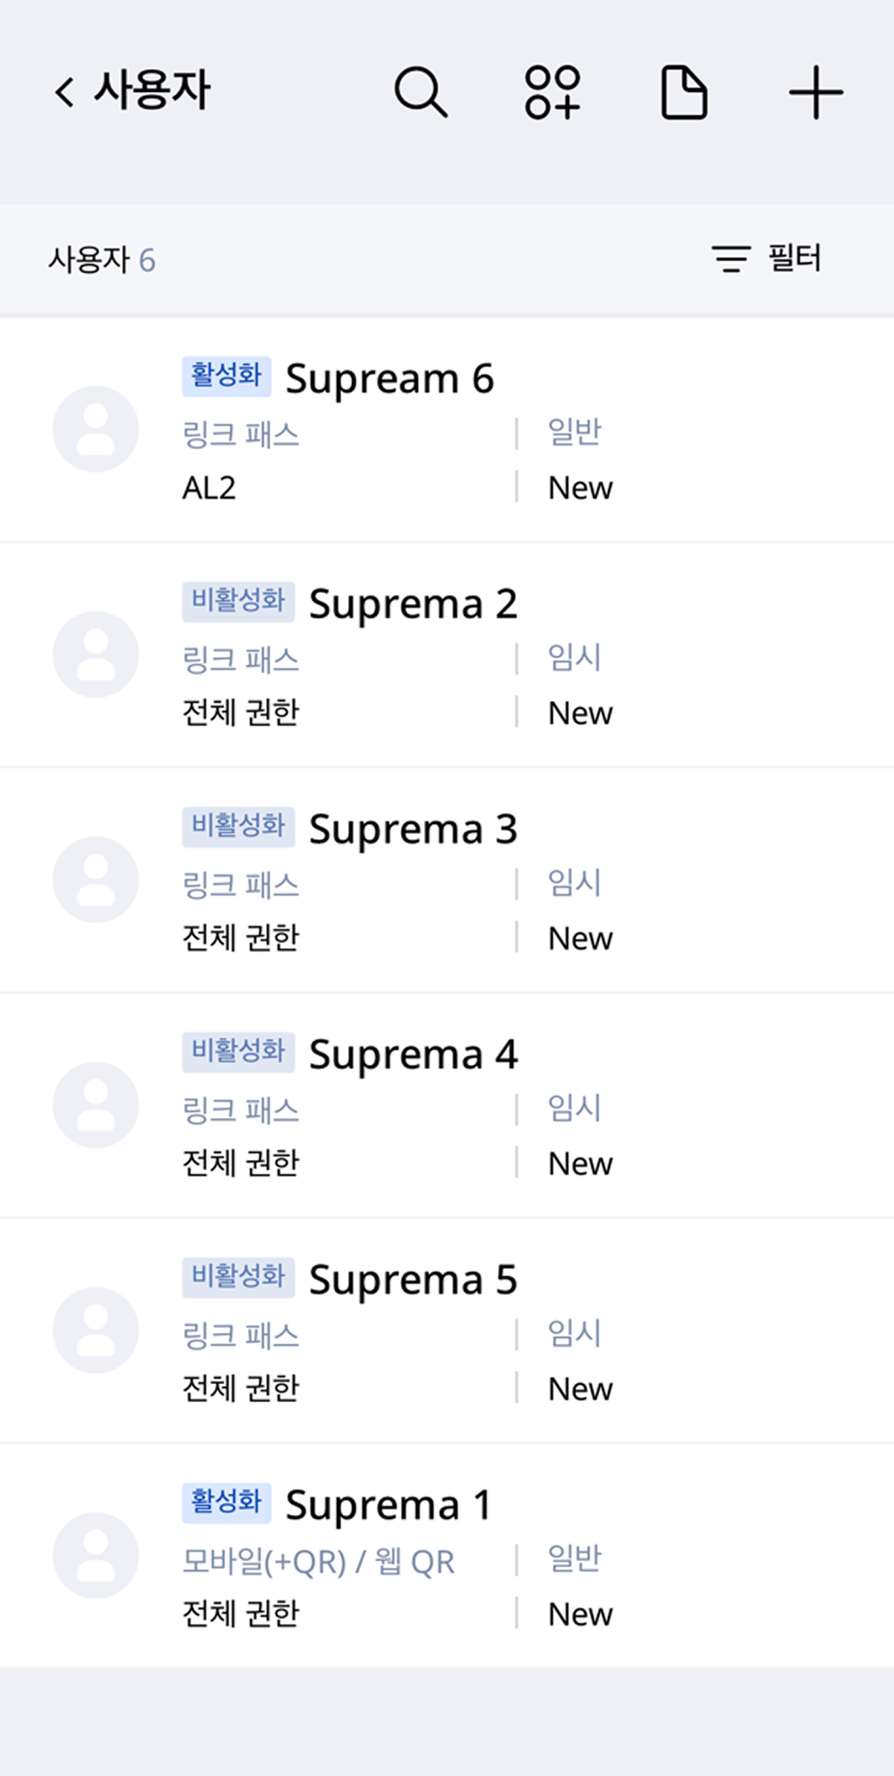Click the batch add users icon
Image resolution: width=894 pixels, height=1776 pixels.
click(x=552, y=91)
